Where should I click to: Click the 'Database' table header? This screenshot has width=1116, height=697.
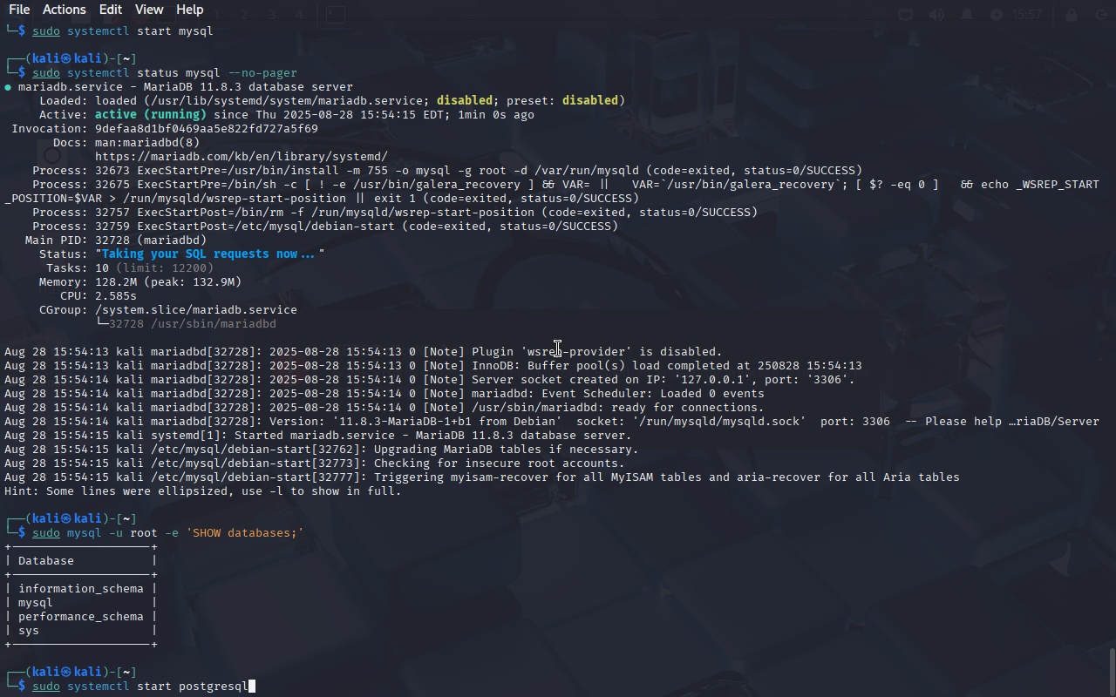click(46, 560)
